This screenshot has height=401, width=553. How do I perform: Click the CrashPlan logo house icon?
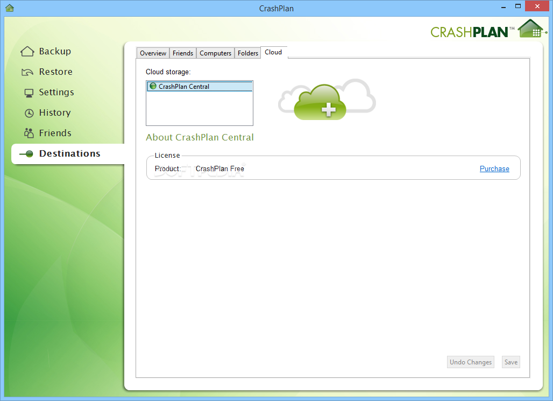[x=531, y=29]
